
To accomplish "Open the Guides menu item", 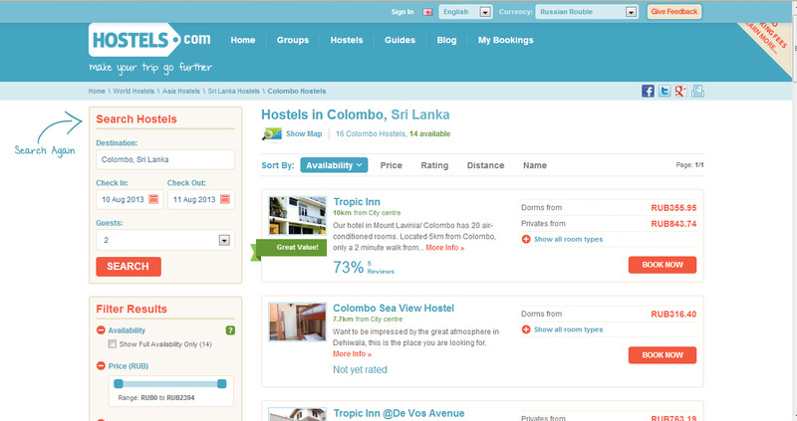I will pyautogui.click(x=400, y=40).
